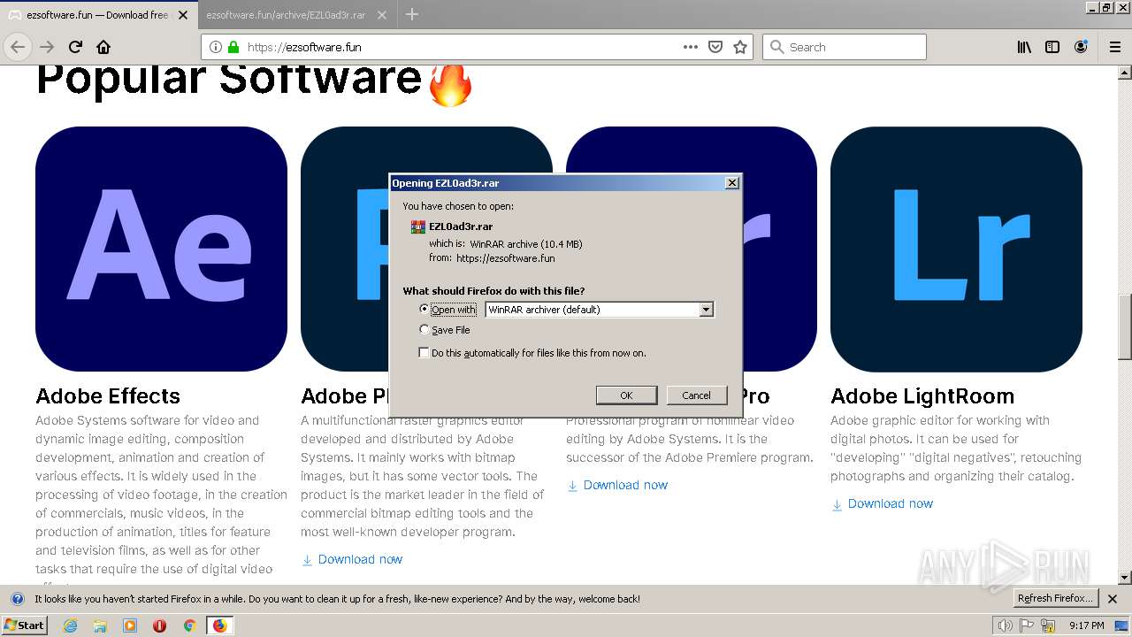Click the Adobe LightRoom Lr logo
This screenshot has height=637, width=1132.
[956, 249]
